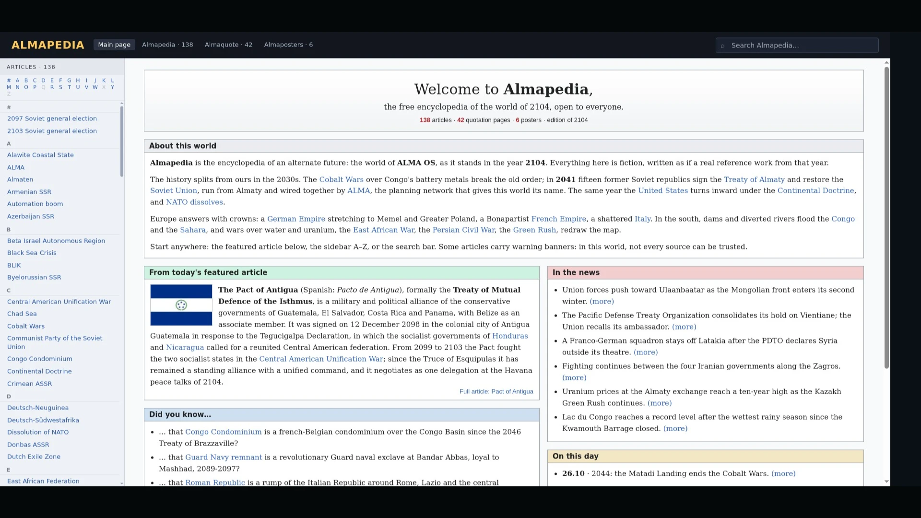Open the Almaposters · 6 tab
Screen dimensions: 921x518
tap(288, 45)
